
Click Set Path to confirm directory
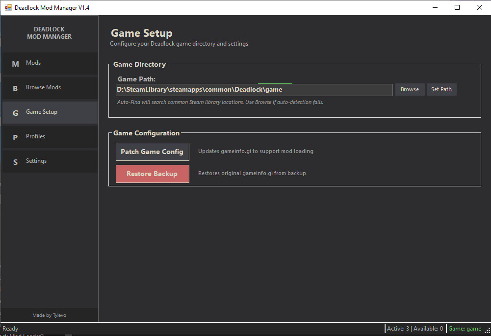click(x=441, y=89)
